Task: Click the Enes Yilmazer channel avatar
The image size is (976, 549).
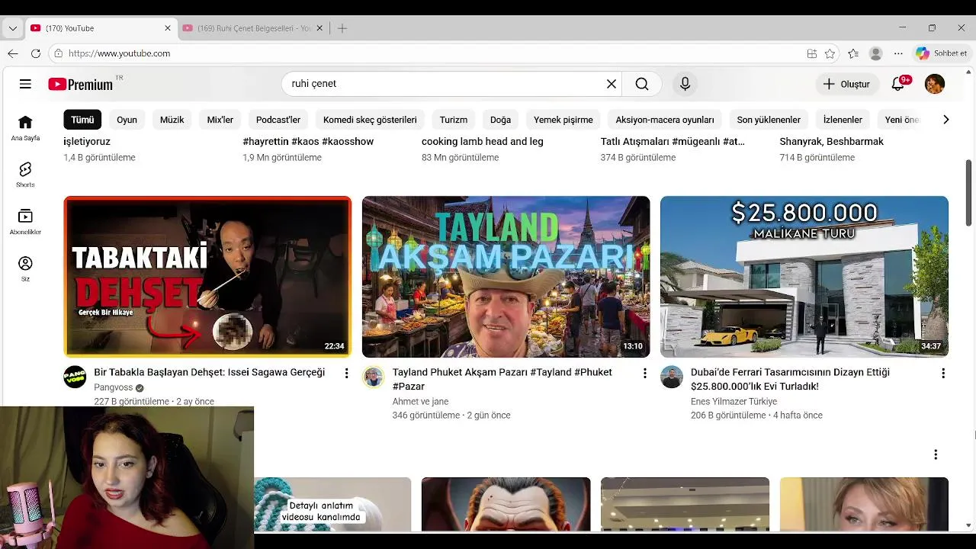Action: pos(671,377)
